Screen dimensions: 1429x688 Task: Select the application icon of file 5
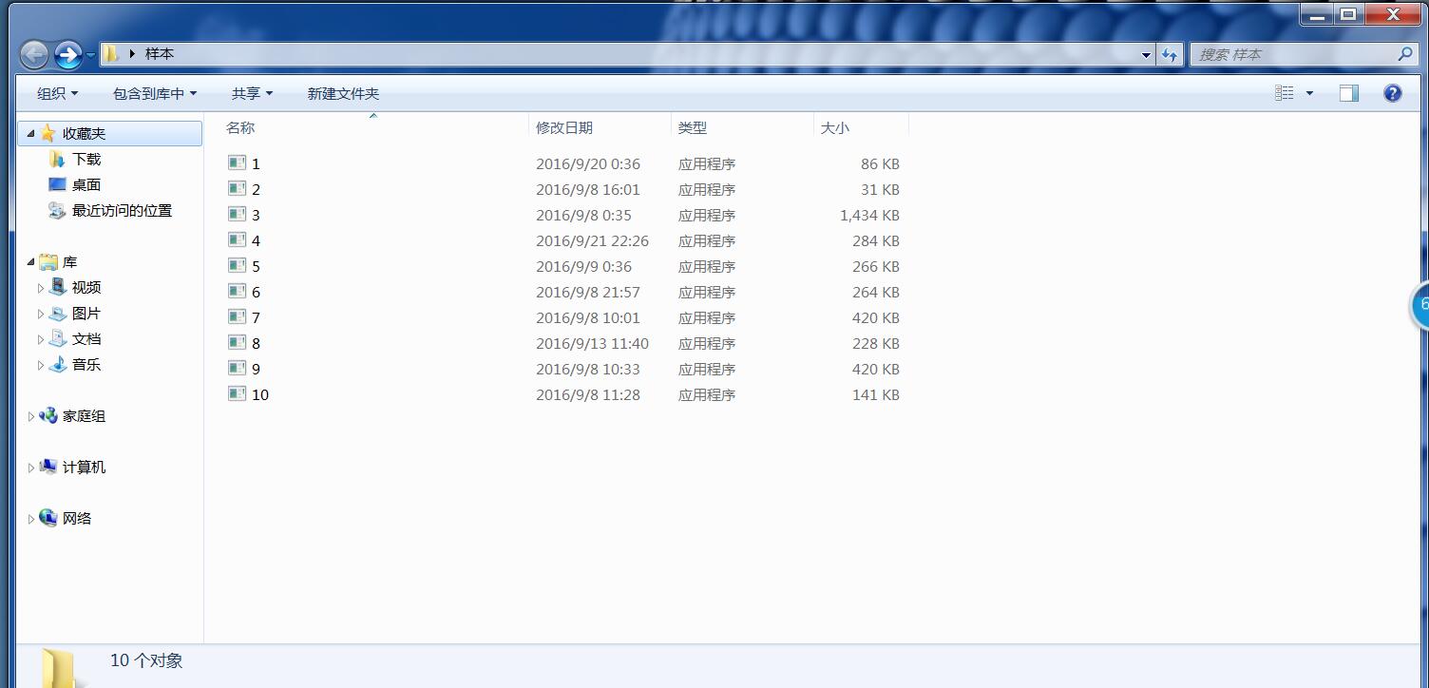click(x=238, y=265)
